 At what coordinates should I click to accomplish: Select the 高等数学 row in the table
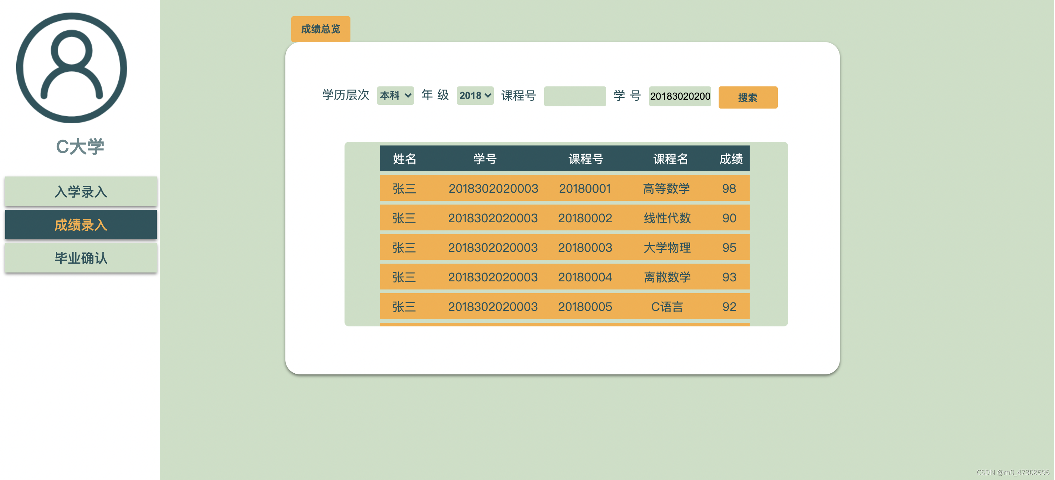click(x=666, y=188)
